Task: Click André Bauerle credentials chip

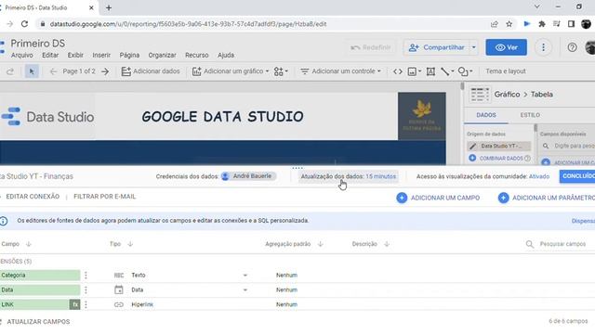Action: click(249, 176)
